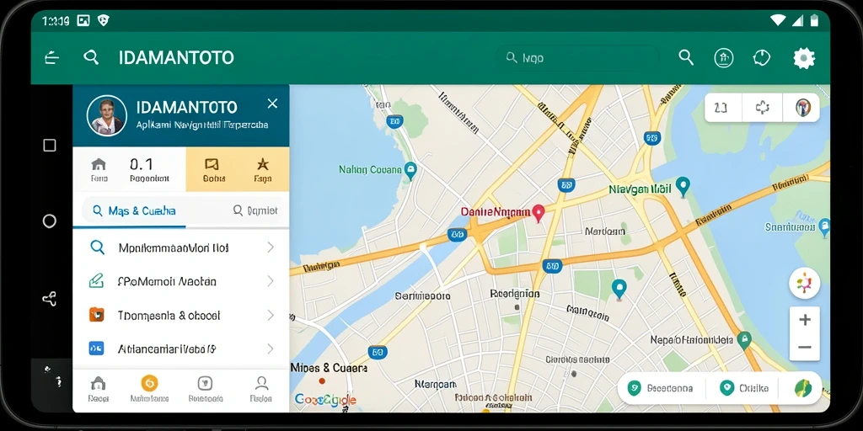This screenshot has height=431, width=863.
Task: Click the orange icon in the third list row
Action: [x=96, y=315]
